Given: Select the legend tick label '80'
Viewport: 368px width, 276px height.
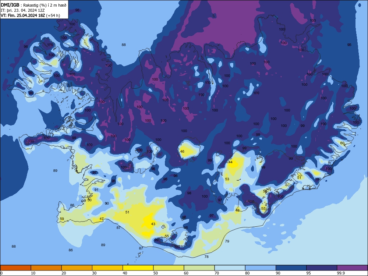Looking at the screenshot, I should tap(247, 273).
